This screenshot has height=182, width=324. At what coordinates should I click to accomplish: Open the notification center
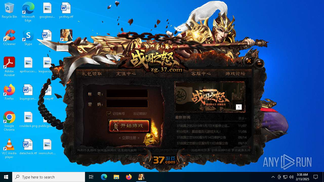316,177
